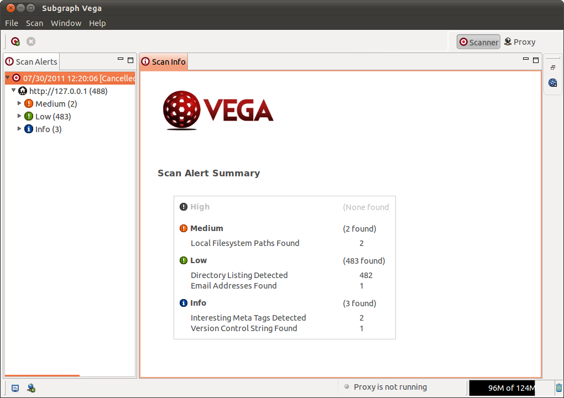Screen dimensions: 564x398
Task: Switch to the Proxy perspective
Action: click(520, 42)
